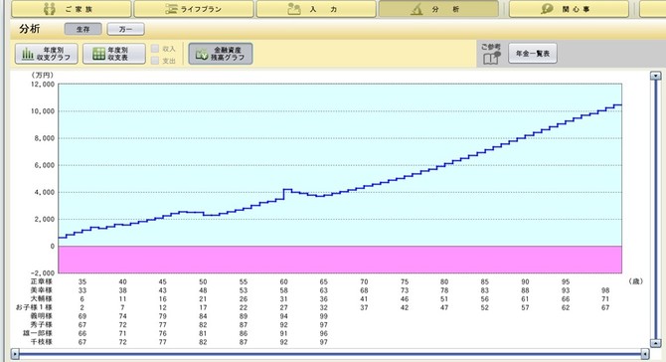Click the speech bubble 関心事 icon

click(547, 9)
